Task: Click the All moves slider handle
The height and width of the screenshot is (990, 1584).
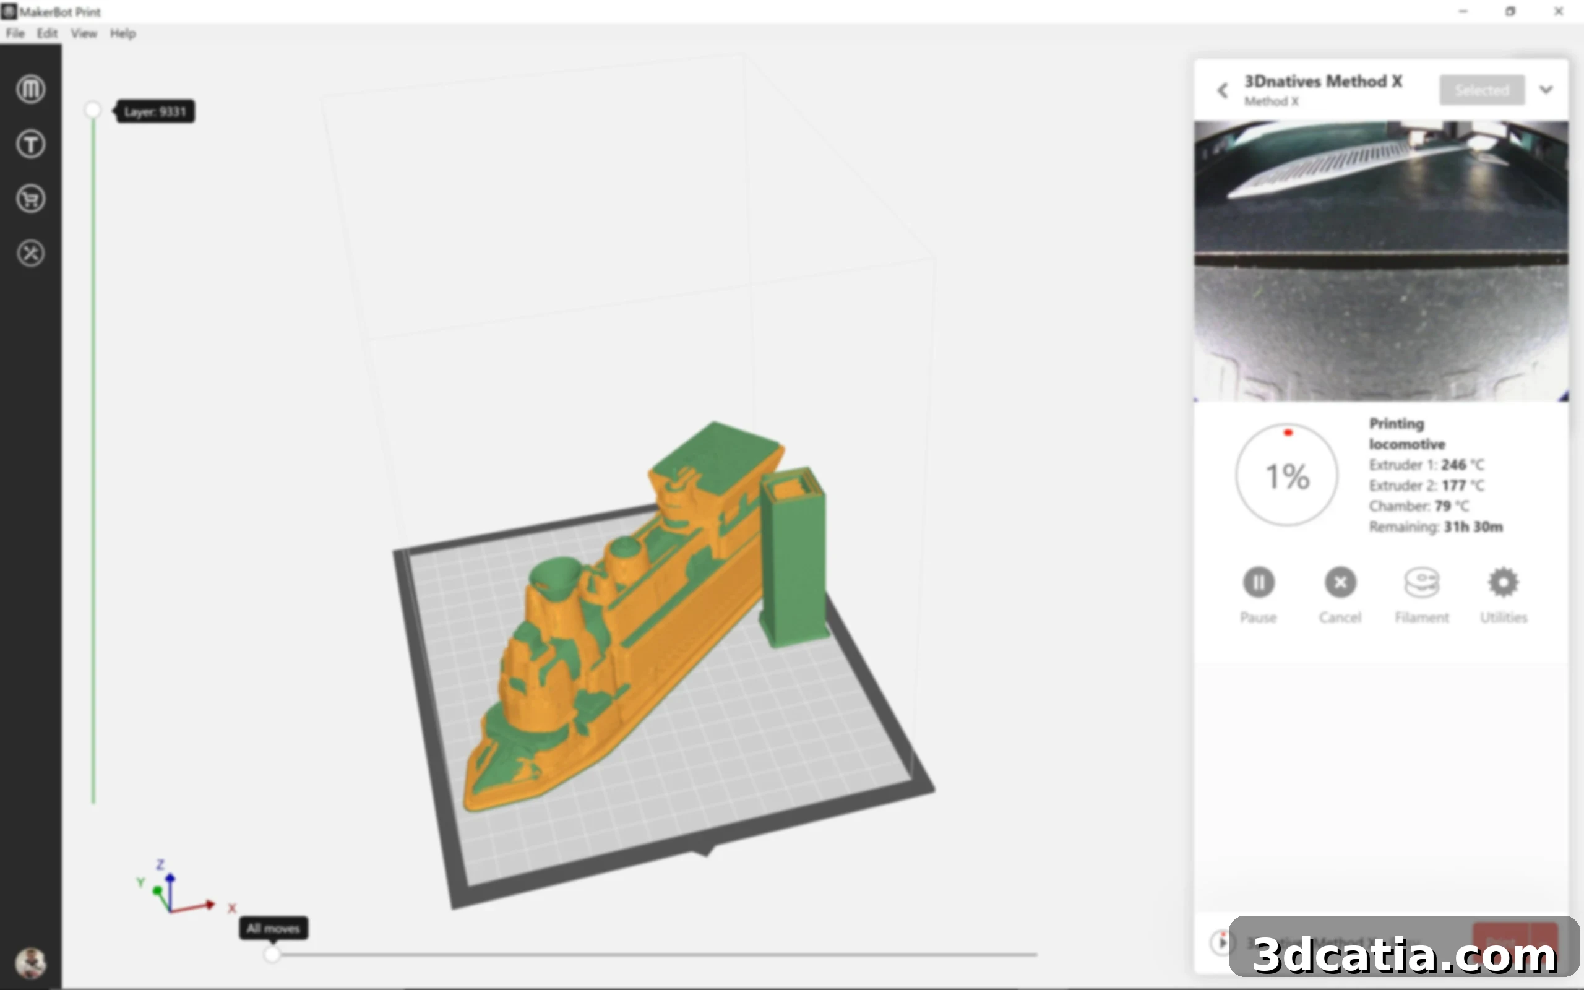Action: 272,955
